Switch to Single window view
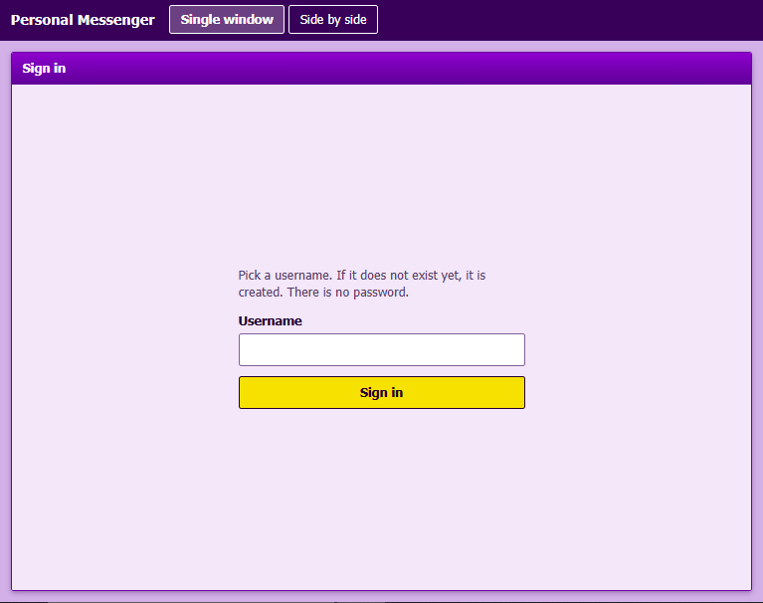This screenshot has height=603, width=763. point(227,20)
